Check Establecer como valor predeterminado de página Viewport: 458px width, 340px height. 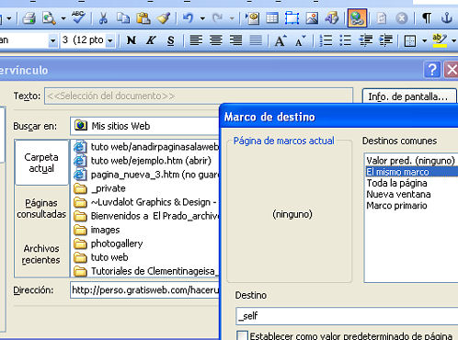pos(242,335)
